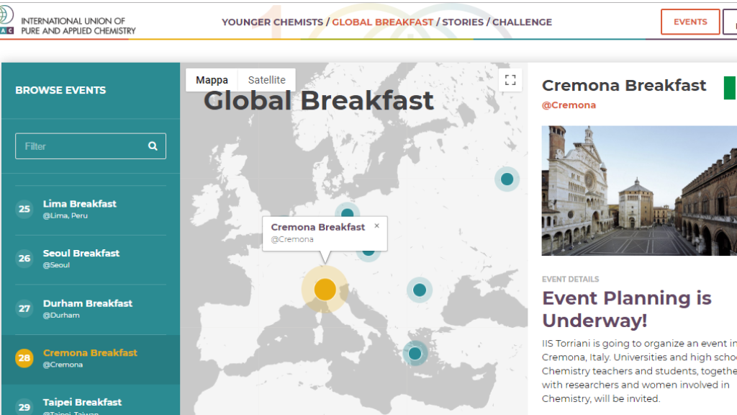The height and width of the screenshot is (415, 737).
Task: Click the @Durham location text
Action: (x=61, y=316)
